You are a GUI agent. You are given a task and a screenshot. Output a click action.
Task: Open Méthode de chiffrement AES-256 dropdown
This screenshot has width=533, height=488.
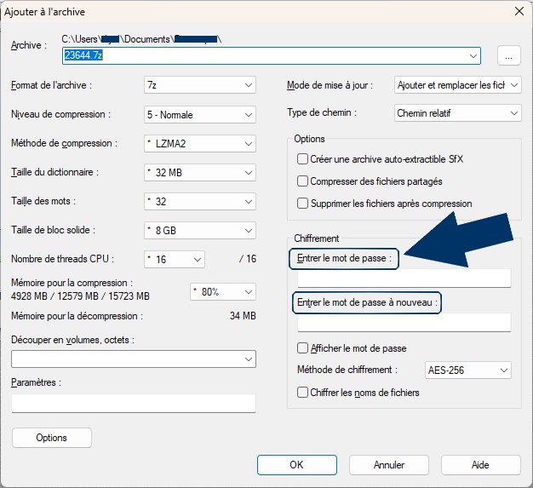(468, 370)
